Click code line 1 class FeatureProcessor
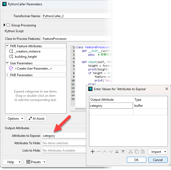Image resolution: width=171 pixels, height=170 pixels. pyautogui.click(x=93, y=47)
